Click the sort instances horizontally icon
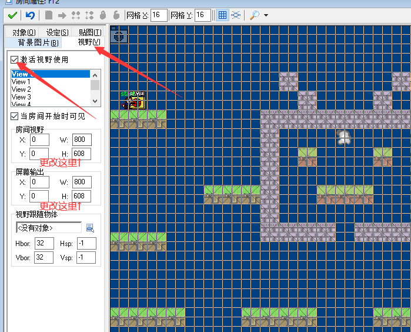Viewport: 411px width, 332px height. (x=76, y=15)
